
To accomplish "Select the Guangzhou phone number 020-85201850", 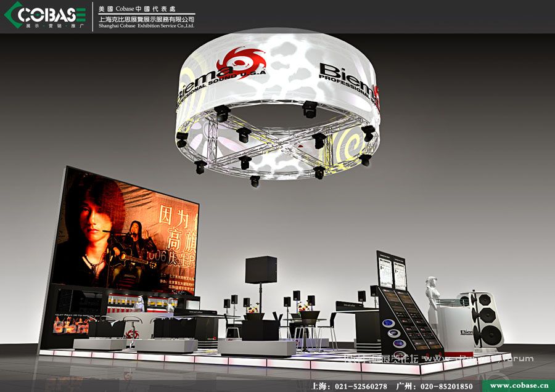I will (x=446, y=386).
